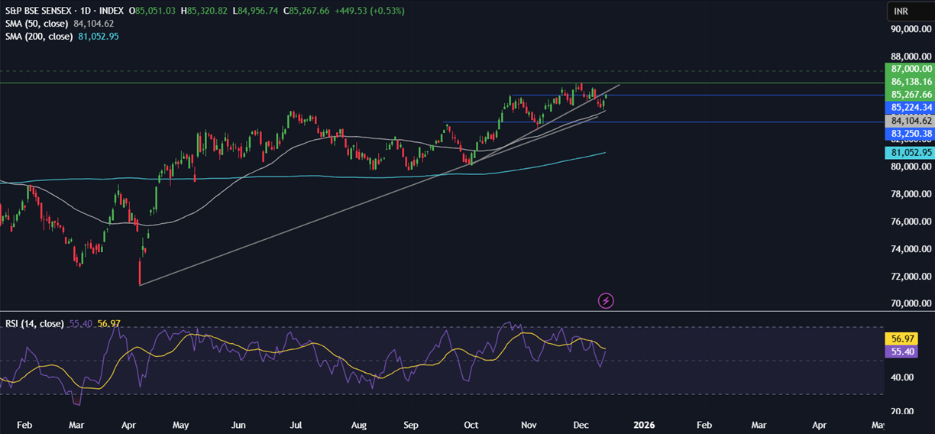Click the yellow 56.97 RSI value label
This screenshot has height=434, width=935.
point(908,338)
